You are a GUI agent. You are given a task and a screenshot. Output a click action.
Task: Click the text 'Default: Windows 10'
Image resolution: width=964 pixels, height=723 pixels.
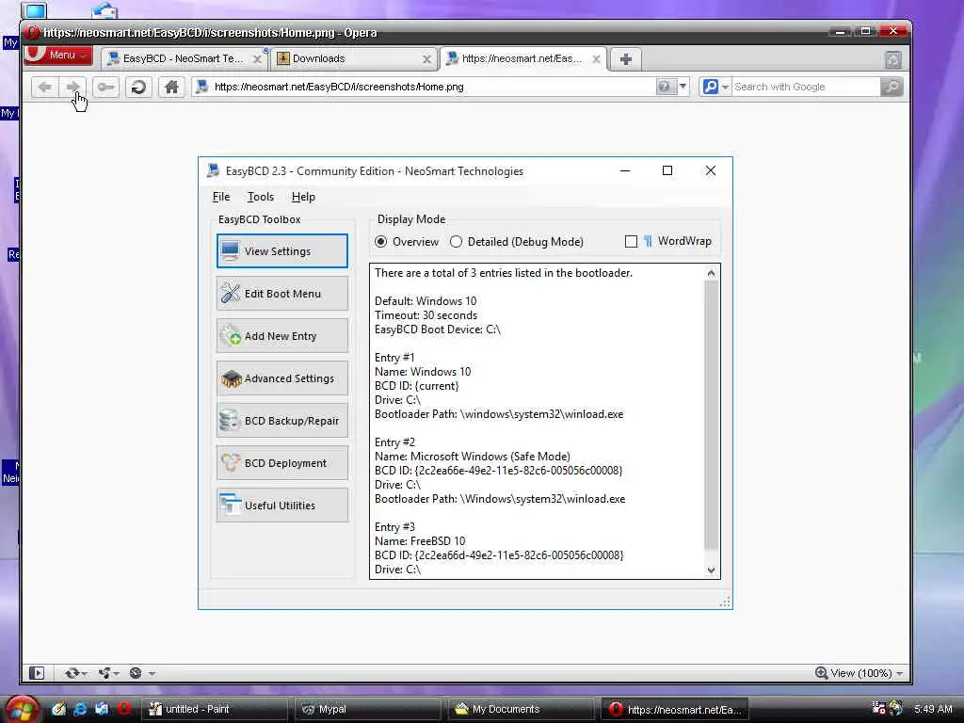426,301
